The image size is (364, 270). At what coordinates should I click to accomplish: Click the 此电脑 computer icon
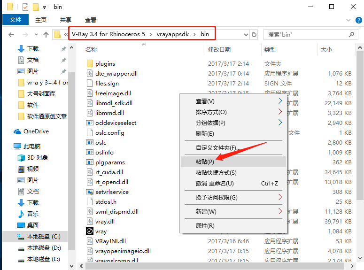(17, 146)
